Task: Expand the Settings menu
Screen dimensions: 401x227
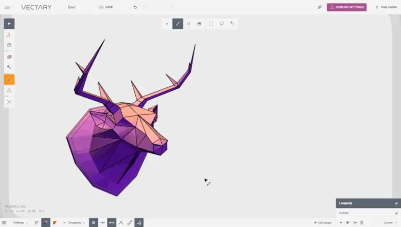Action: [x=20, y=223]
